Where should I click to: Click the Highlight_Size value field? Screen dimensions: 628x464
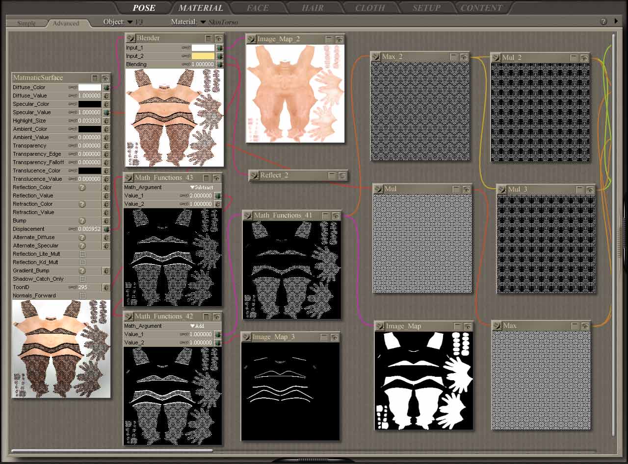point(89,121)
